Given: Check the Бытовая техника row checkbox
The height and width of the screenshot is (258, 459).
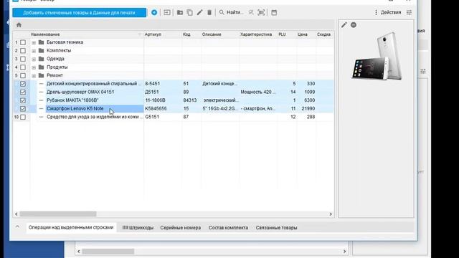Looking at the screenshot, I should point(23,42).
